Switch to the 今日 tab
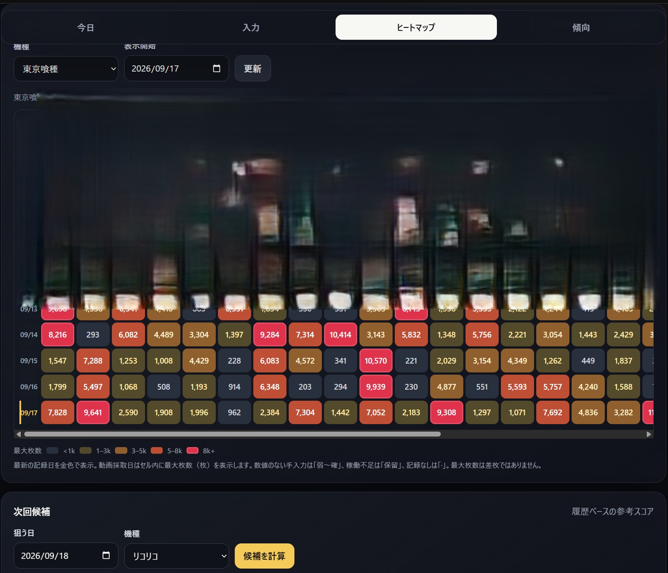 [85, 27]
